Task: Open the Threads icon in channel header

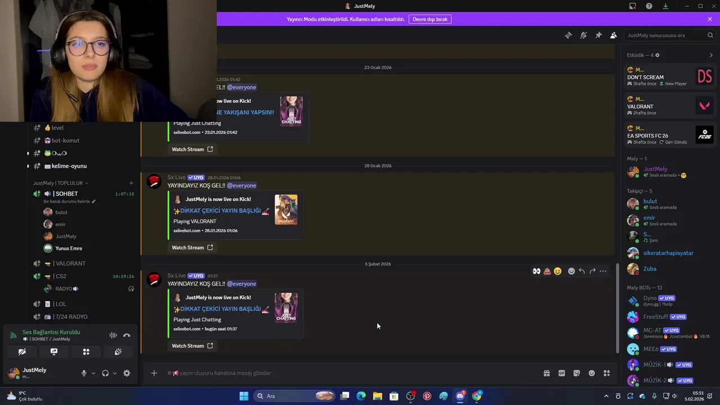Action: tap(568, 35)
